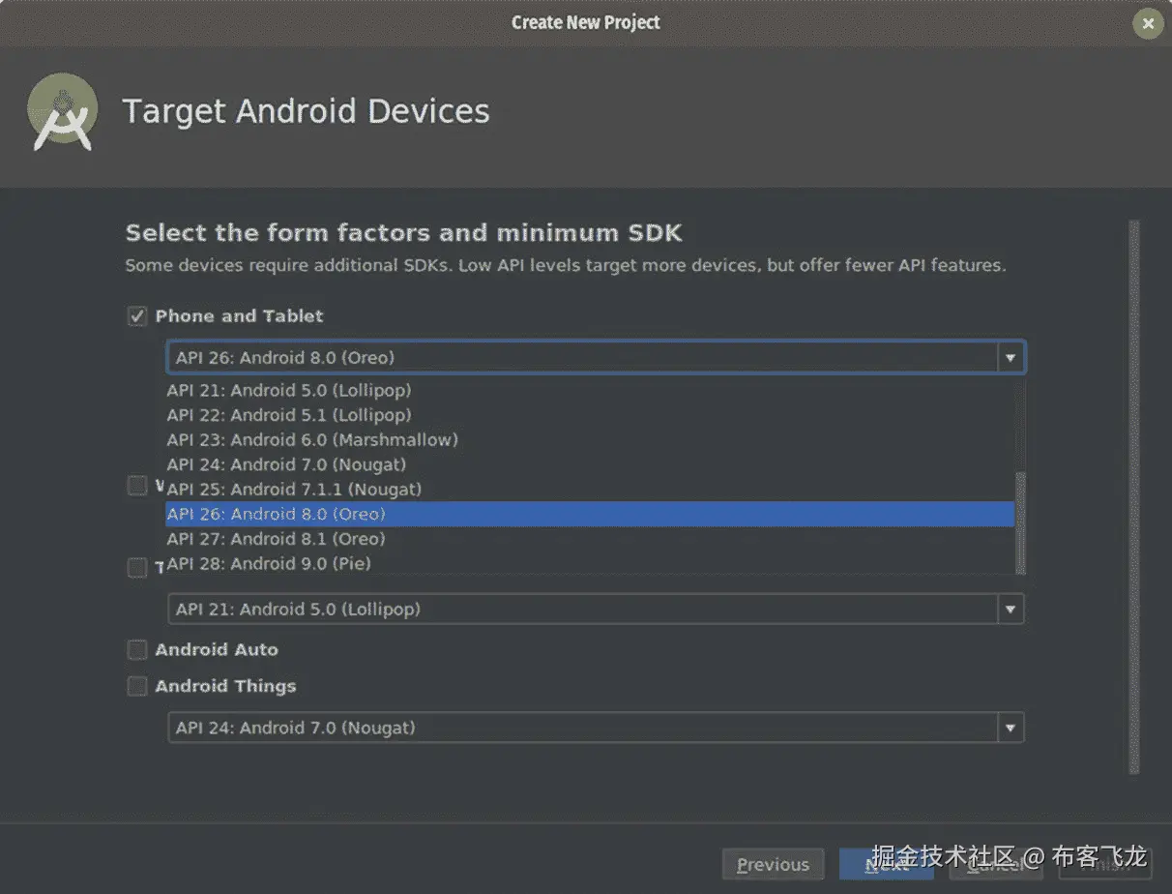Viewport: 1172px width, 894px height.
Task: Select API 23: Android 6.0 (Marshmallow) option
Action: pos(312,440)
